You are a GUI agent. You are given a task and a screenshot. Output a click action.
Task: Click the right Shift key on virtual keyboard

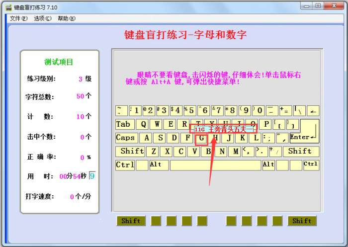tap(301, 152)
